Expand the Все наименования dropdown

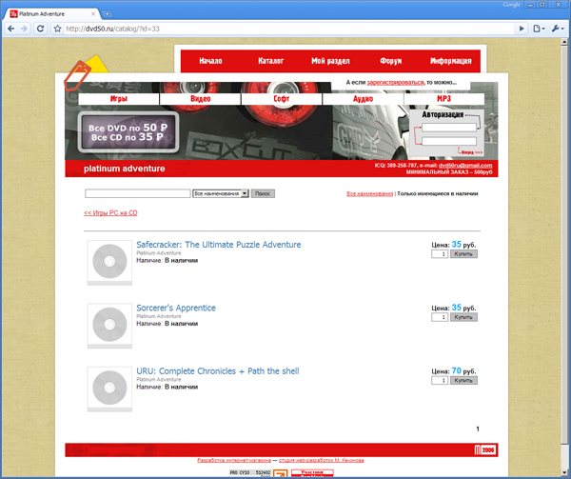coord(221,193)
